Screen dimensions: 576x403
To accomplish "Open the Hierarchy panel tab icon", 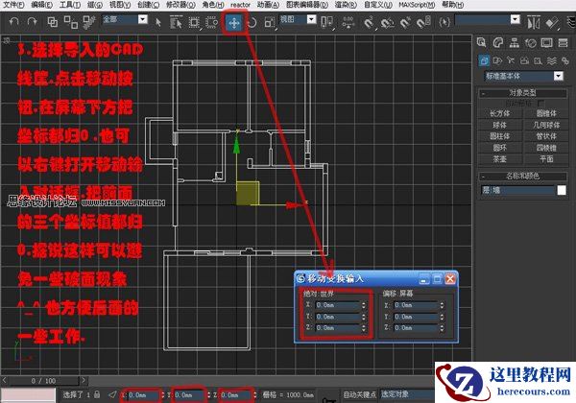I will 515,43.
